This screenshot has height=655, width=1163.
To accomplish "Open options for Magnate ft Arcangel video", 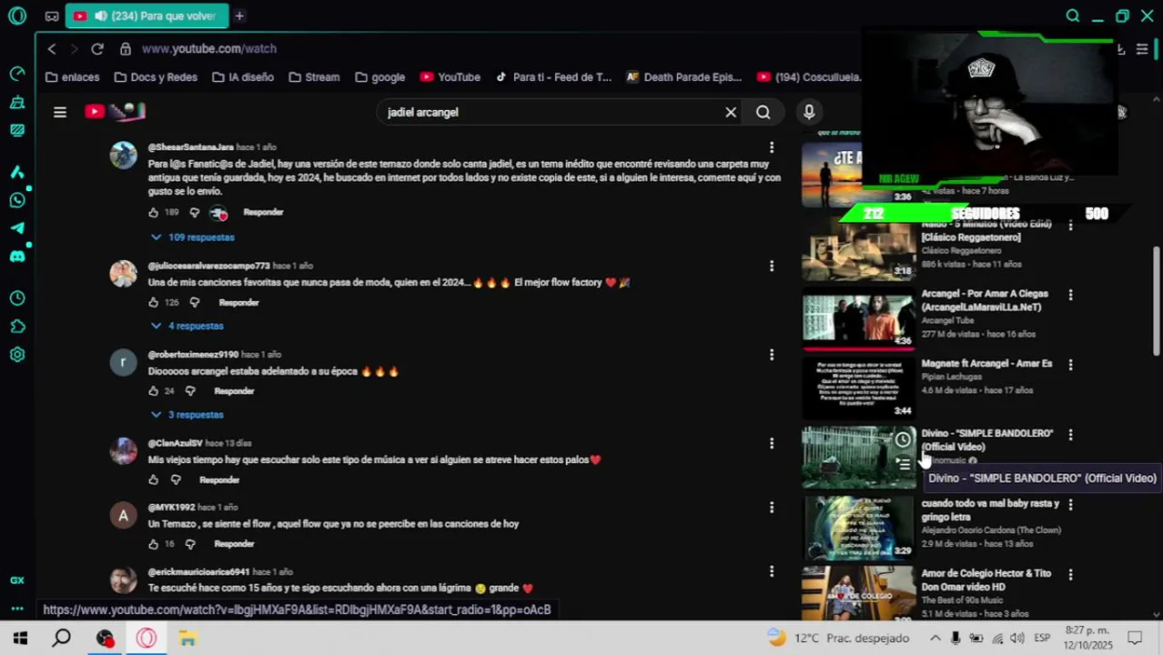I will tap(1070, 365).
